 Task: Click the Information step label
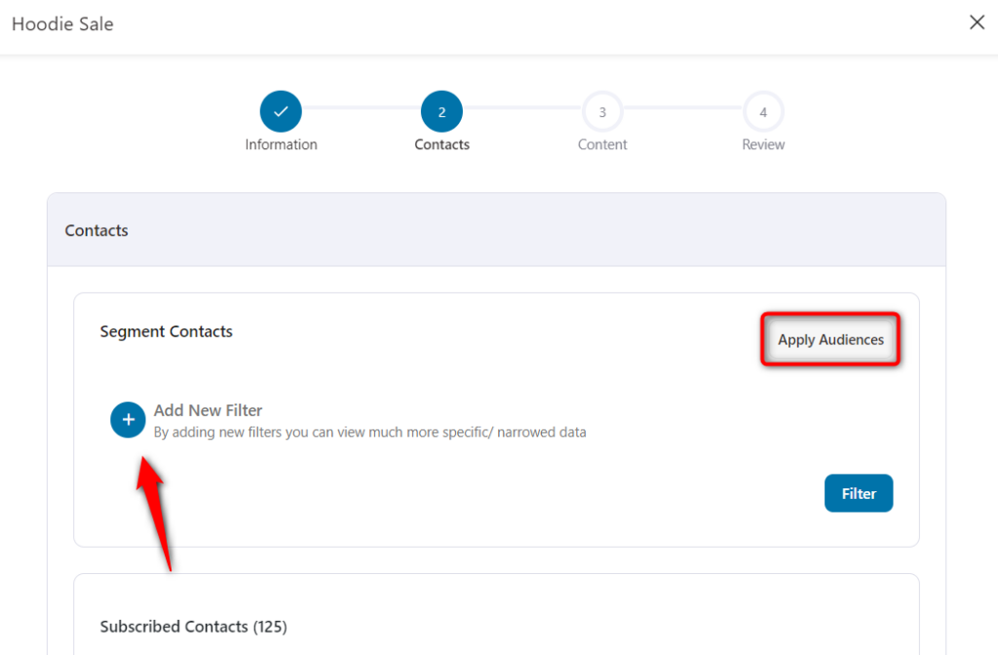coord(282,144)
